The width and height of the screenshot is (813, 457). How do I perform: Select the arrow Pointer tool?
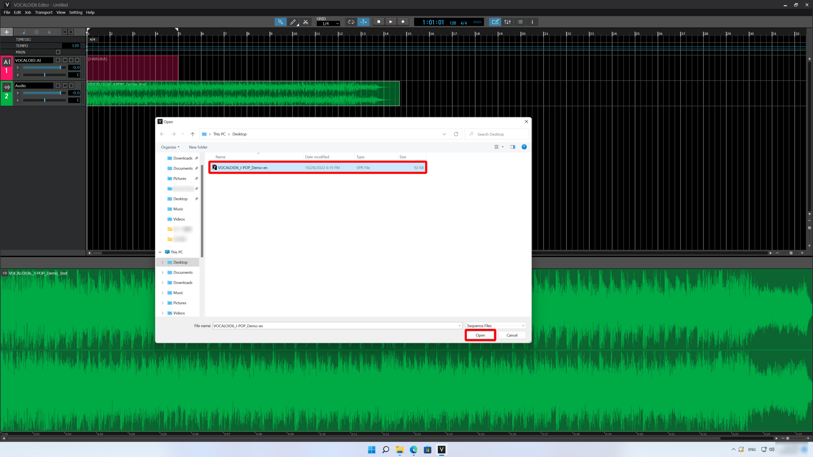point(281,22)
